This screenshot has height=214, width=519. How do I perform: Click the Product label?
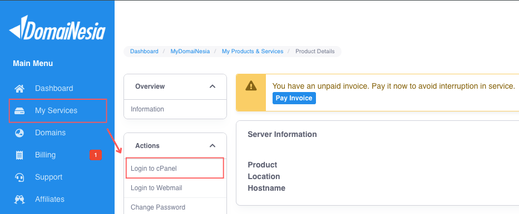tap(263, 165)
